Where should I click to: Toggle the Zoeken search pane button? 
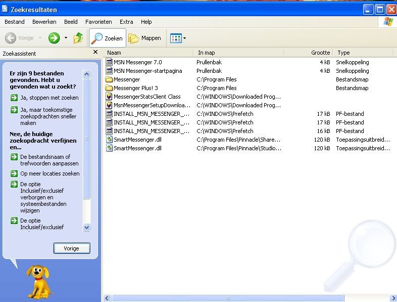108,38
